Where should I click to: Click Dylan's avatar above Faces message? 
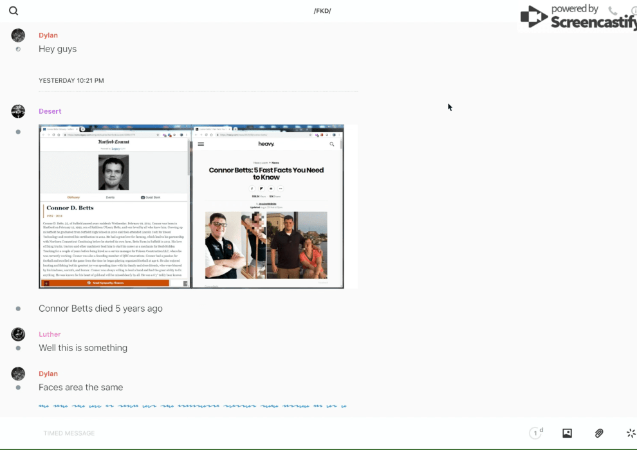coord(18,373)
